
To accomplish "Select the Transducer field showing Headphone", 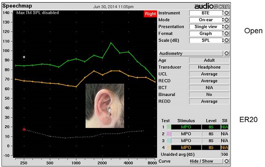I will click(209, 67).
